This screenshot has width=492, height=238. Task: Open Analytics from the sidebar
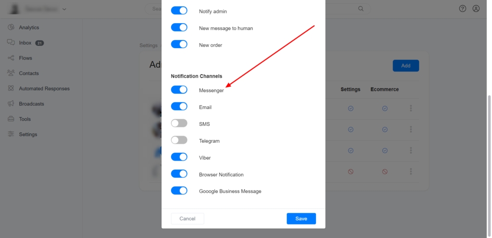(x=29, y=27)
